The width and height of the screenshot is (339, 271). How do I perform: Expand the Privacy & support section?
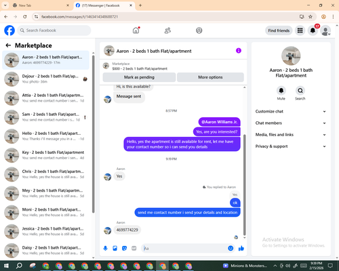point(291,146)
